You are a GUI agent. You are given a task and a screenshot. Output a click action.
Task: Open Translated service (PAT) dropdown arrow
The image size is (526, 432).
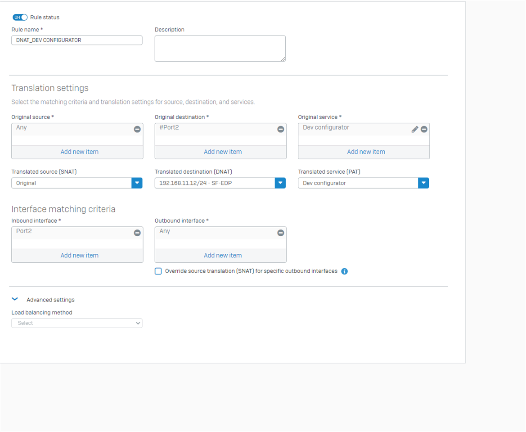tap(423, 183)
